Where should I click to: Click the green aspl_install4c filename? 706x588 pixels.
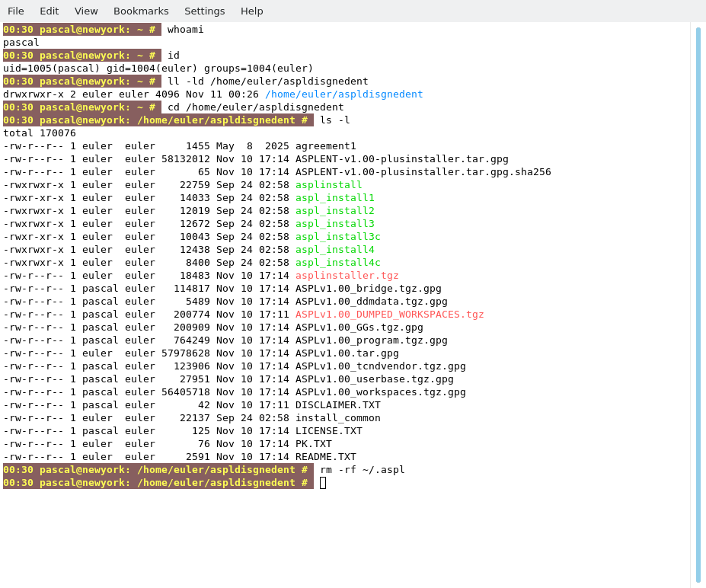click(337, 263)
